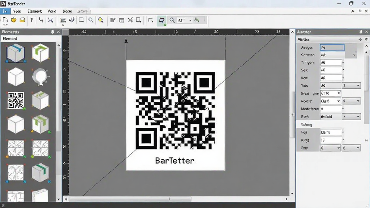Click the zoom magnifier beside the zoom percentage
Viewport: 370px width, 208px height.
point(172,20)
